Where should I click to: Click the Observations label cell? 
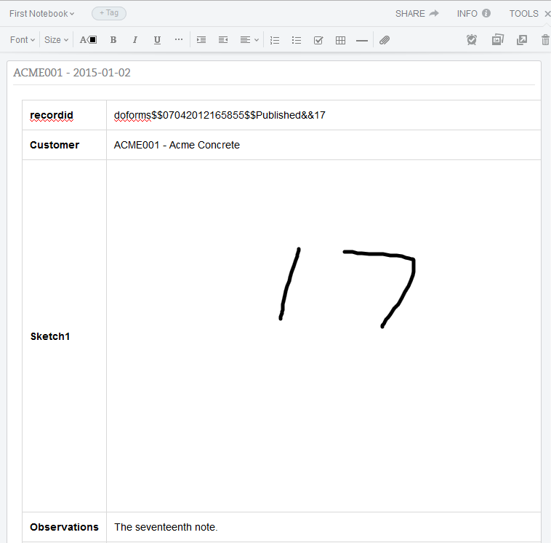point(64,527)
